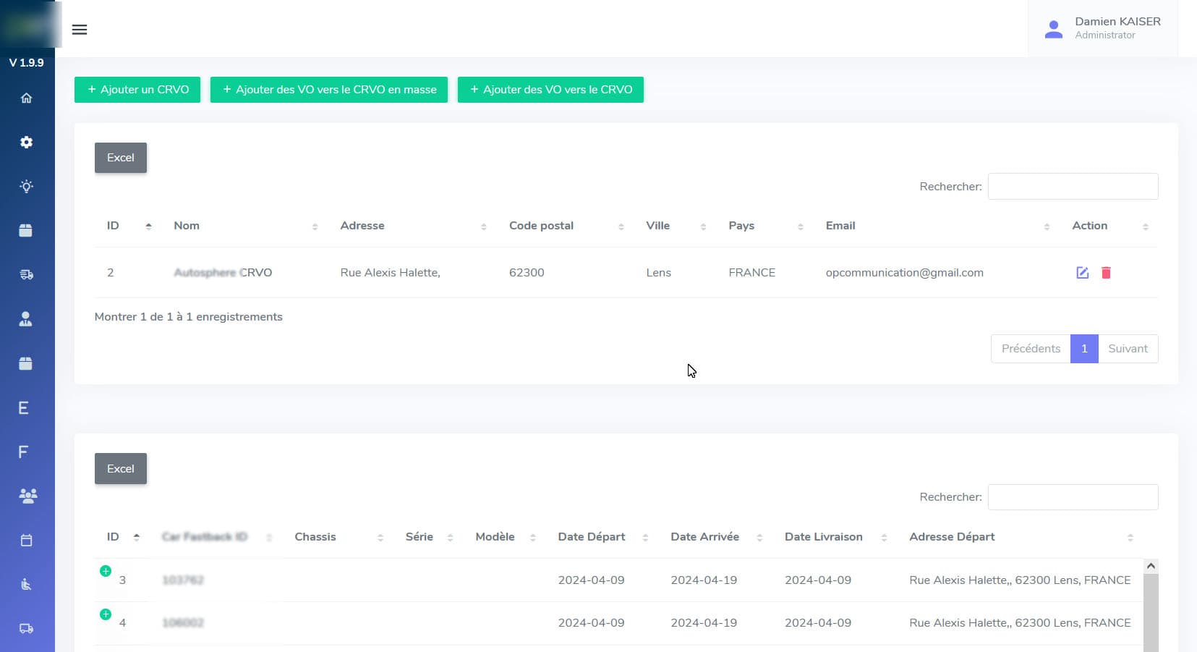Open the hamburger menu toggle

pos(80,30)
